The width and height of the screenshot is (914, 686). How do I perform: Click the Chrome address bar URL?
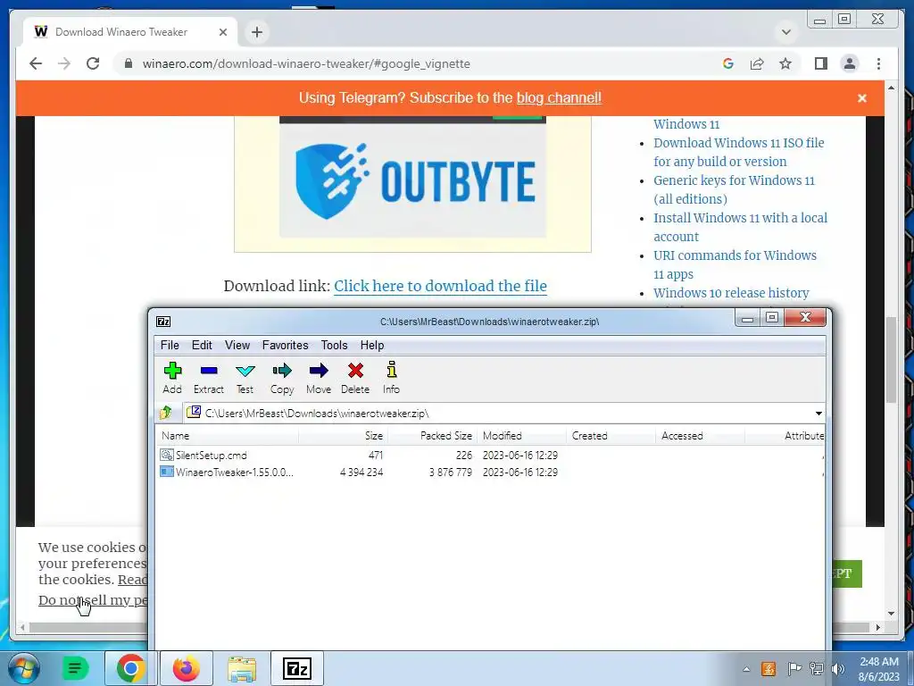(306, 63)
